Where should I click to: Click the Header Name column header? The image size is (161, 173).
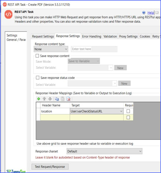(x=55, y=105)
